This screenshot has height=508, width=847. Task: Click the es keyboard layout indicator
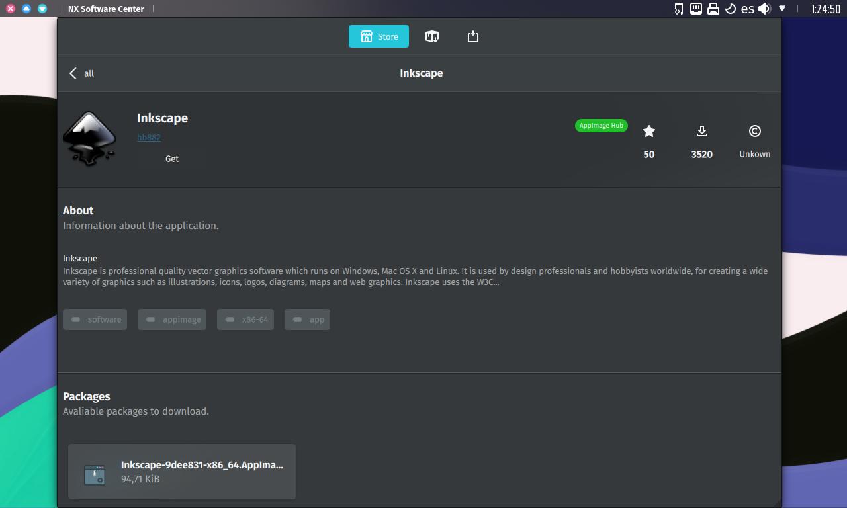pyautogui.click(x=748, y=9)
